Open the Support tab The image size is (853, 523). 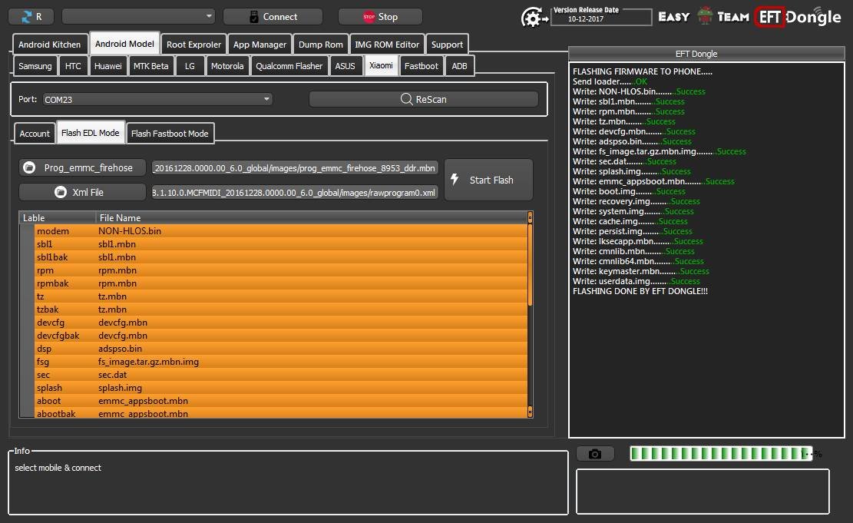447,45
